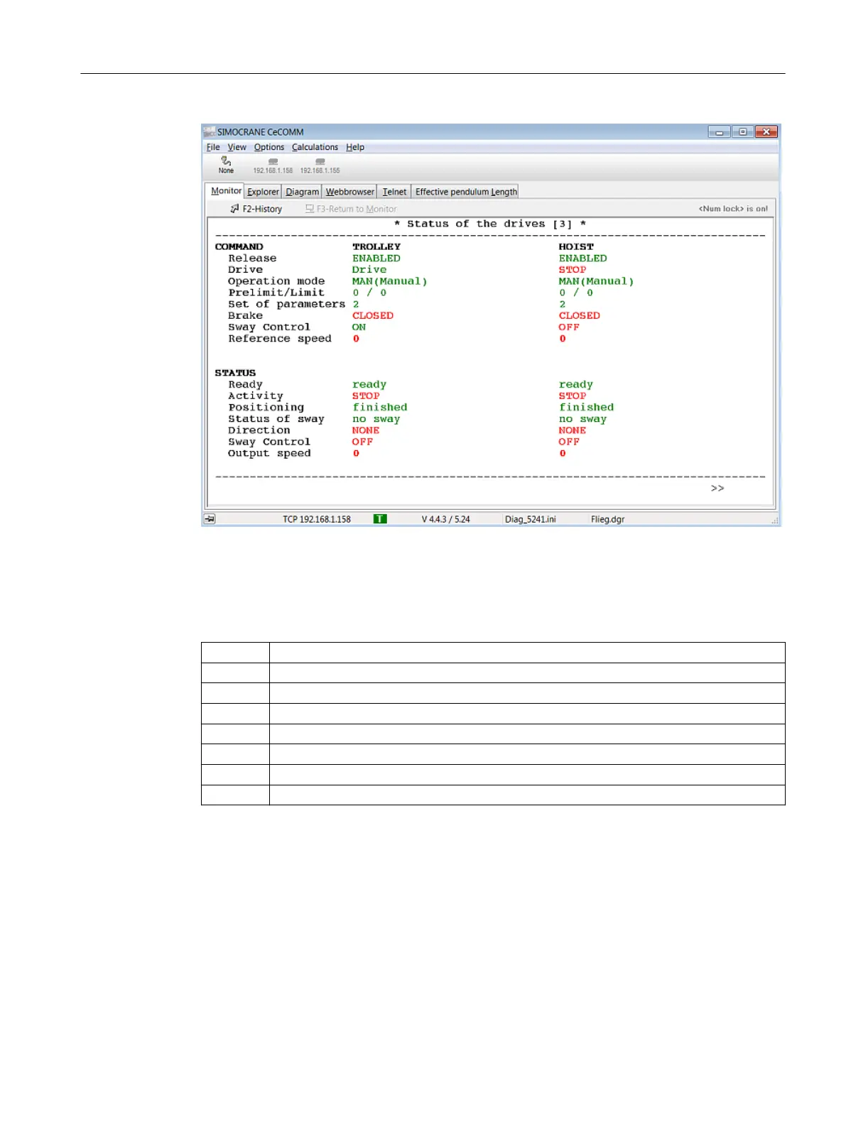Image resolution: width=846 pixels, height=1127 pixels.
Task: Open the Help menu
Action: pyautogui.click(x=355, y=147)
